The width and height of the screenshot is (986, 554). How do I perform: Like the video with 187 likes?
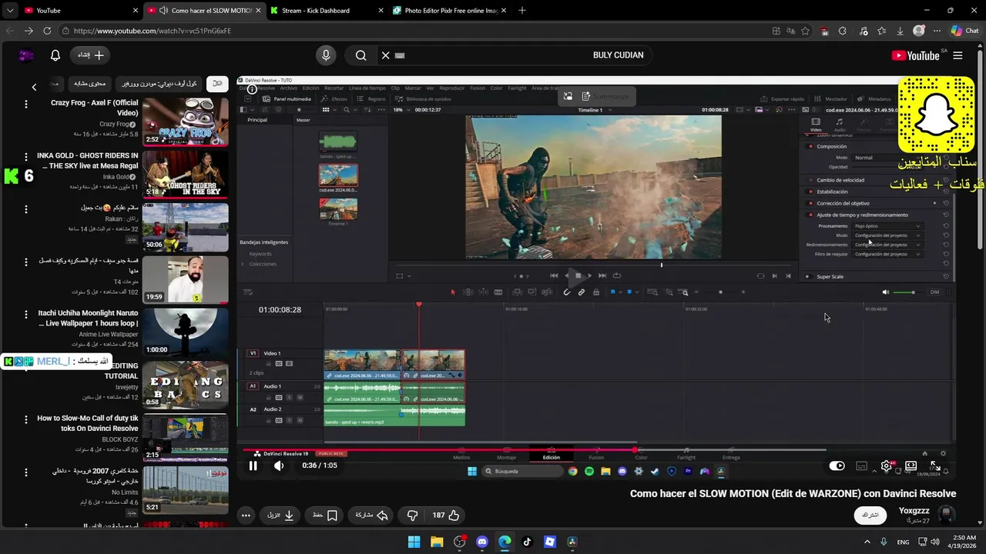tap(446, 516)
